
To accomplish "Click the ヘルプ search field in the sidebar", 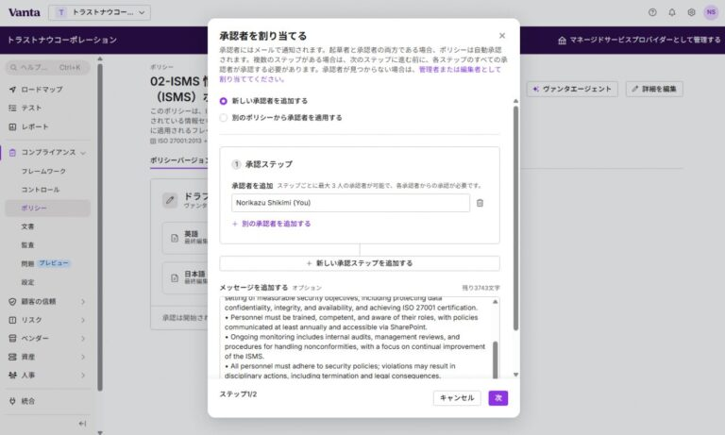I will (47, 68).
